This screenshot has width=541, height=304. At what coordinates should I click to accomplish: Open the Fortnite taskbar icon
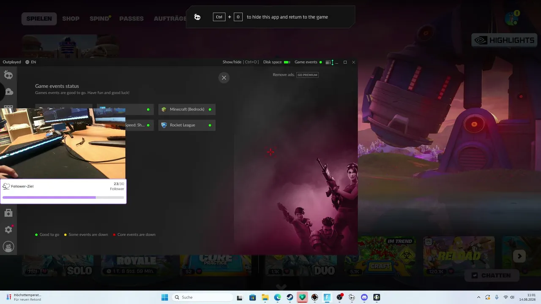pyautogui.click(x=327, y=297)
